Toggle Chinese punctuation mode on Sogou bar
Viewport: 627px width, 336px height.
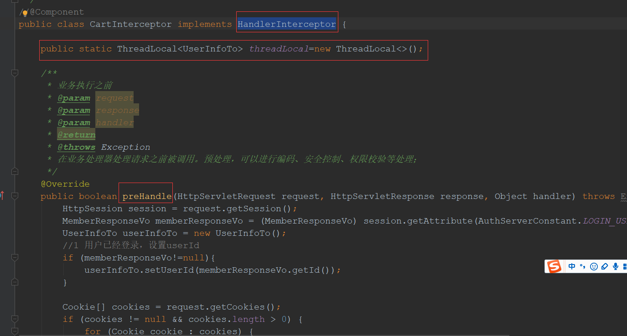pyautogui.click(x=583, y=266)
